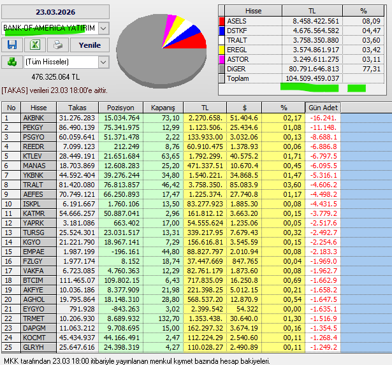Click the Yenile refresh button
The width and height of the screenshot is (392, 365).
pos(90,45)
